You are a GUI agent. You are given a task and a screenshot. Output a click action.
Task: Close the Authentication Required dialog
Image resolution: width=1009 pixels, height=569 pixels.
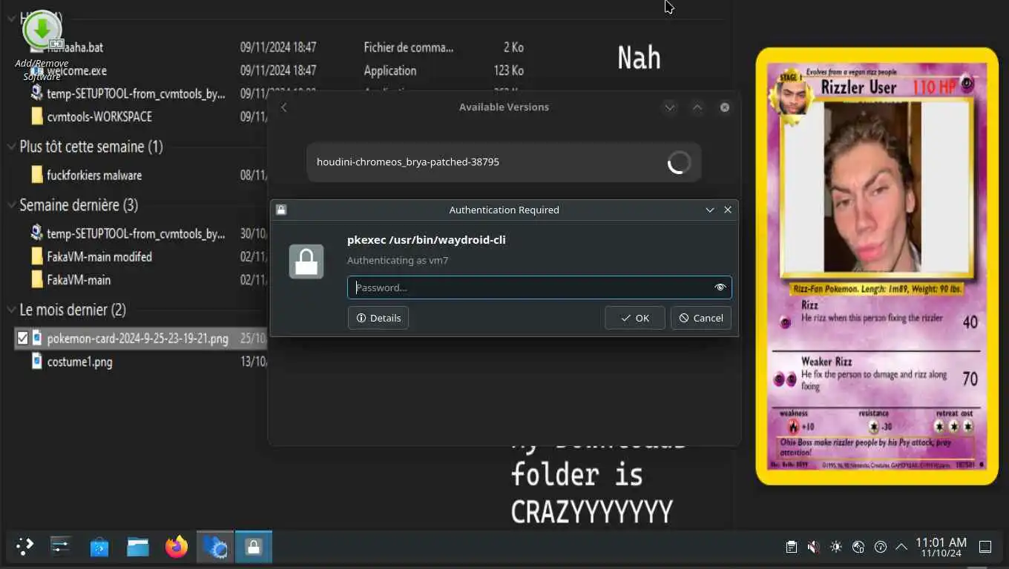(728, 210)
